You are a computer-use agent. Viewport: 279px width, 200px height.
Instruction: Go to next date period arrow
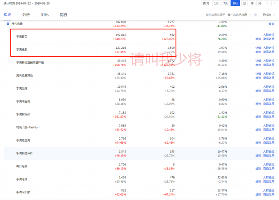click(x=274, y=3)
